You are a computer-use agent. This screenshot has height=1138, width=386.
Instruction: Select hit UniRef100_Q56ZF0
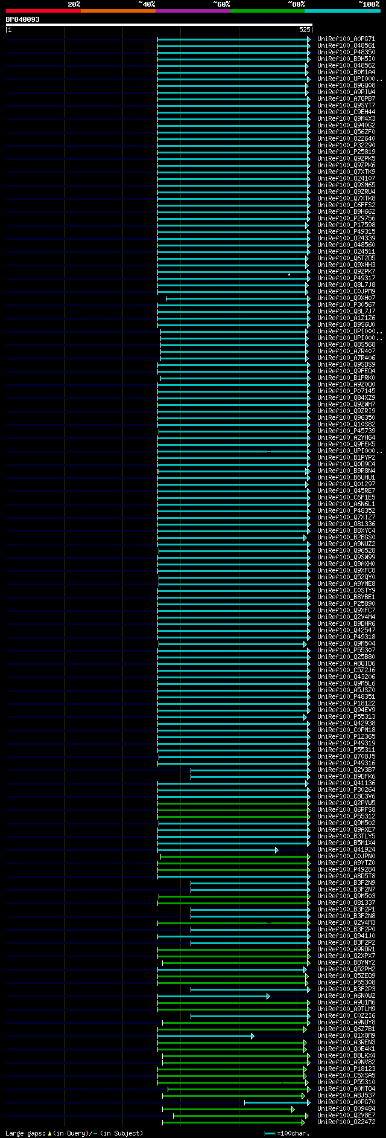pyautogui.click(x=346, y=132)
